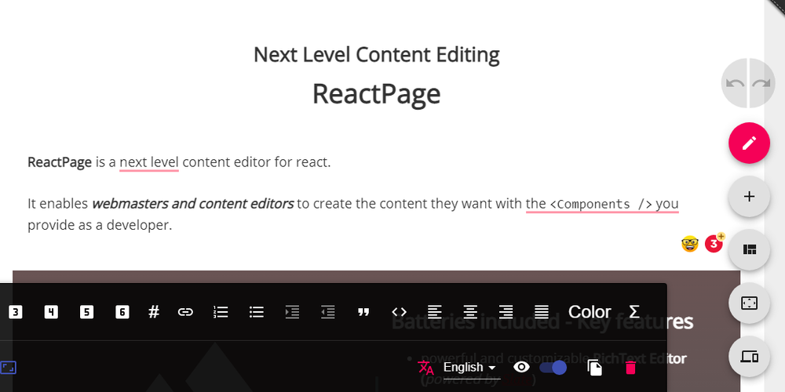Toggle inline code formatting
The width and height of the screenshot is (785, 392).
399,313
